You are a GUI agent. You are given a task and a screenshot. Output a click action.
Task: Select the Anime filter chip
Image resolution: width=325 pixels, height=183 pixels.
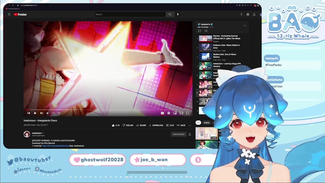tap(206, 123)
